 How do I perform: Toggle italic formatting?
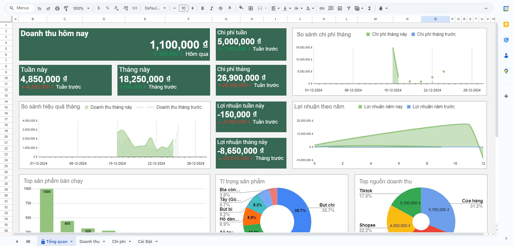pyautogui.click(x=212, y=8)
